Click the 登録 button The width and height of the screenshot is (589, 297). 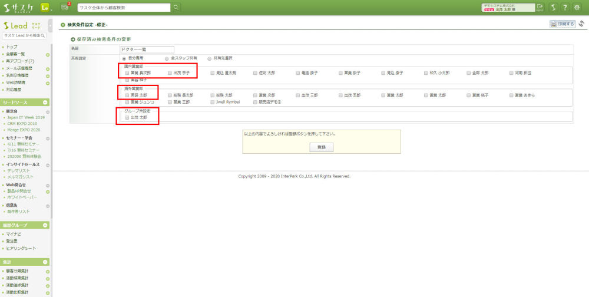click(x=321, y=147)
